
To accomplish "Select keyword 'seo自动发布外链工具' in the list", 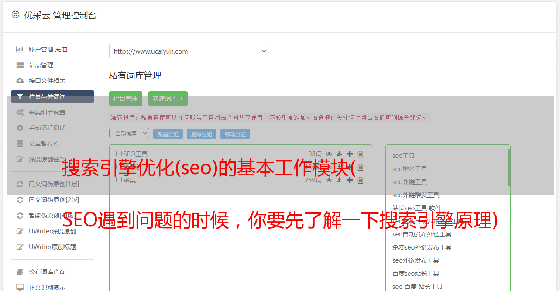I will tap(422, 234).
